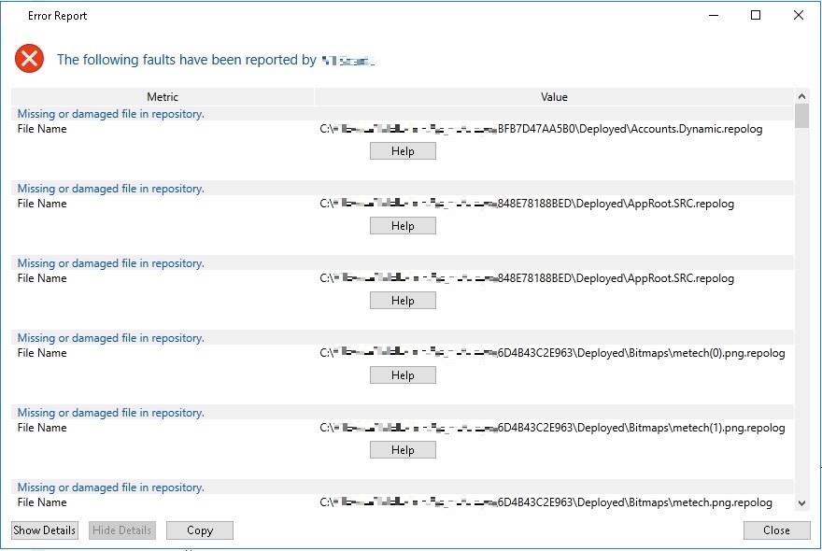Minimize the Error Report window

pos(713,15)
